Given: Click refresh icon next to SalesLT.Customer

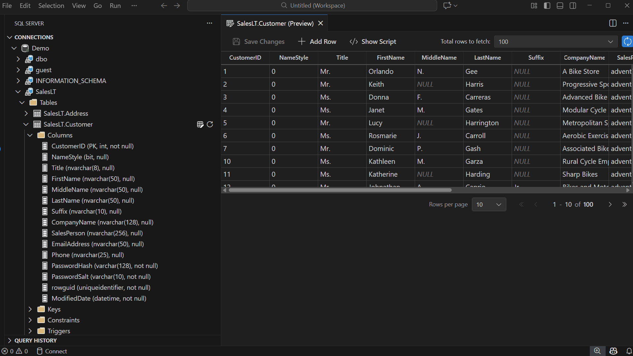Looking at the screenshot, I should [x=210, y=124].
